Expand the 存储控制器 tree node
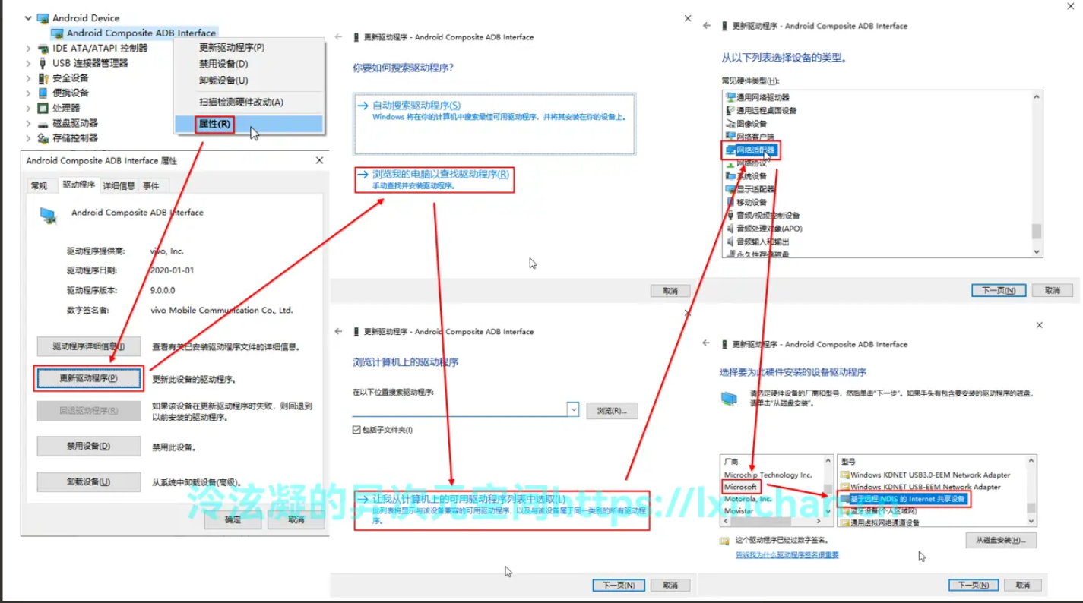Screen dimensions: 1083x603 click(x=29, y=138)
